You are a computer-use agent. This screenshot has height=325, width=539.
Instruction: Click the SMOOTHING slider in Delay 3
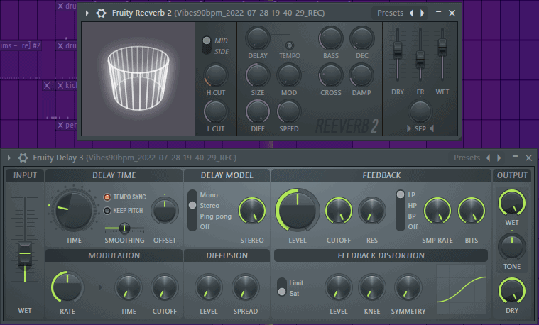click(x=124, y=228)
